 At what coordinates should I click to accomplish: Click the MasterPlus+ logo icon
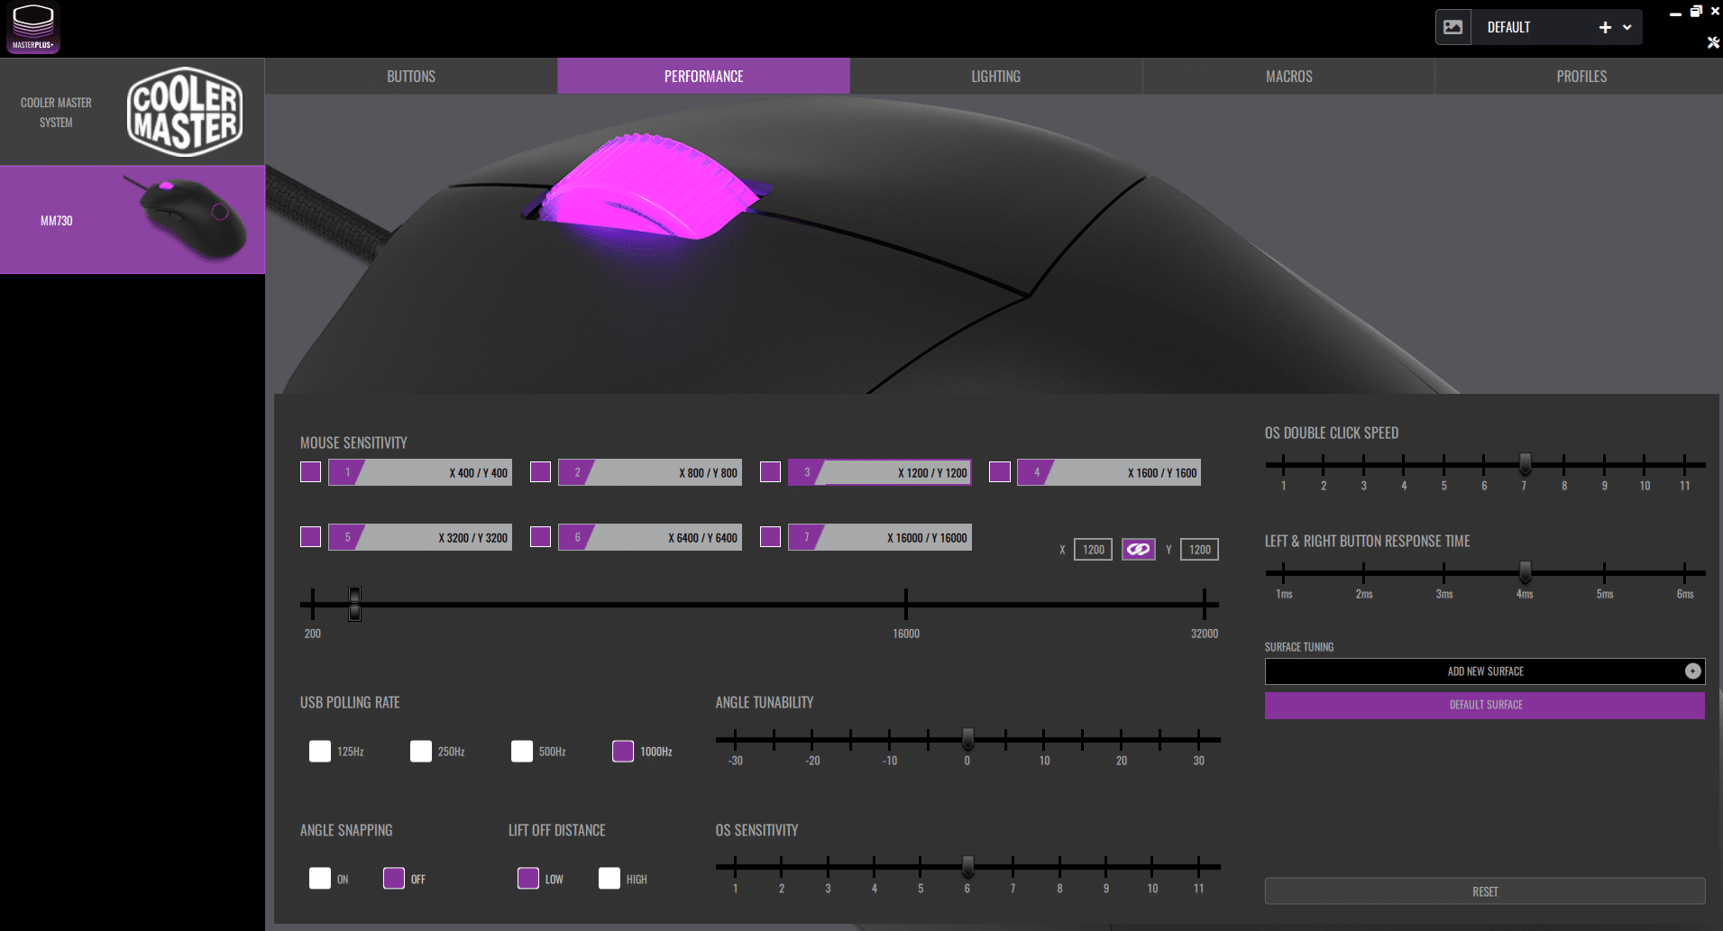pyautogui.click(x=33, y=28)
